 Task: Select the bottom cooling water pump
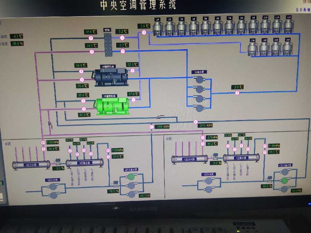[199, 108]
